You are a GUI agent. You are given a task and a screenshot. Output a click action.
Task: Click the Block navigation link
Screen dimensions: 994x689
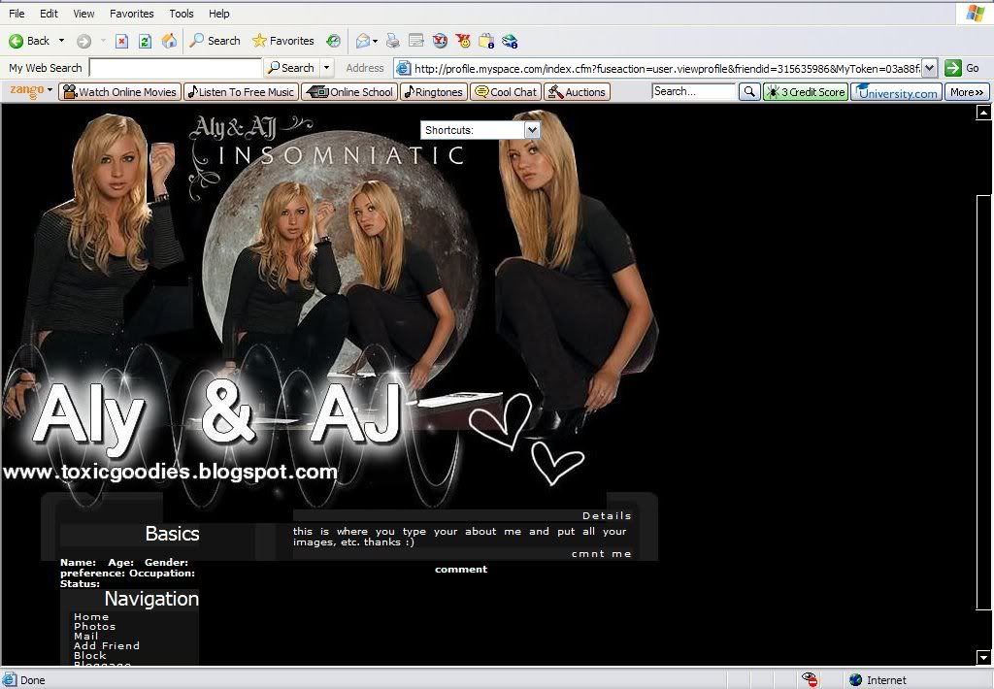(x=90, y=655)
